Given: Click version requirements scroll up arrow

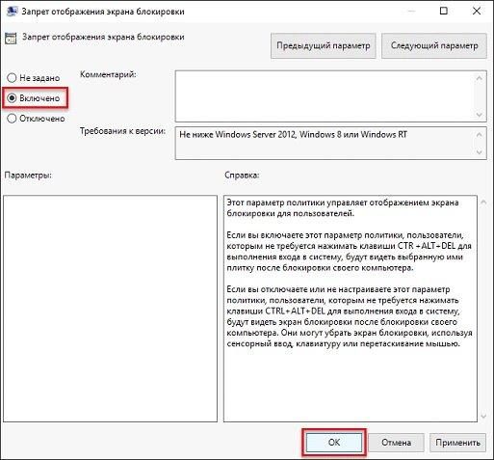Looking at the screenshot, I should (480, 134).
